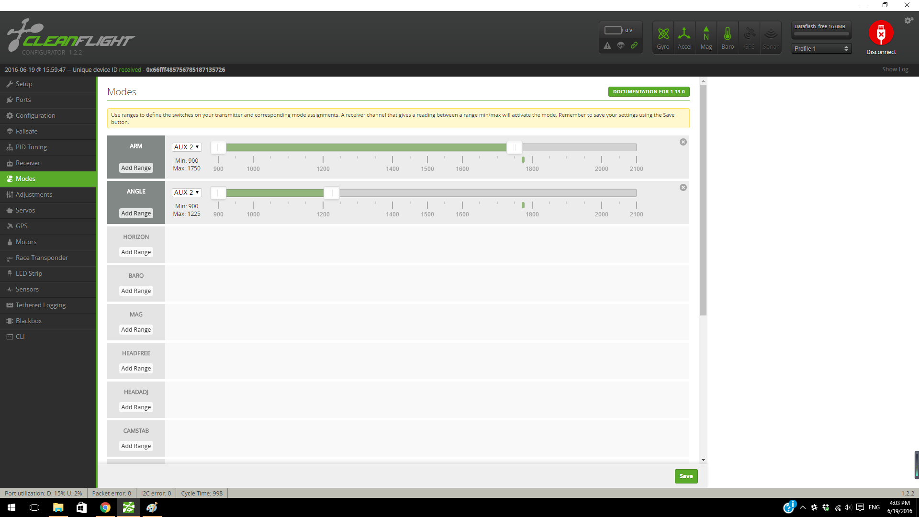The width and height of the screenshot is (919, 517).
Task: Open the Setup tab
Action: coord(48,84)
